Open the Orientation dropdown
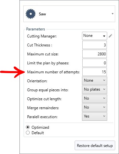Screen dimensions: 119x154 (x=94, y=81)
